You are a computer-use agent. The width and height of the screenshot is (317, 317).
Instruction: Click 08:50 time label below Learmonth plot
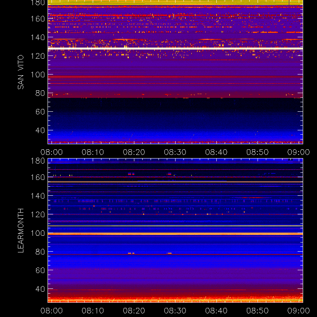click(258, 311)
